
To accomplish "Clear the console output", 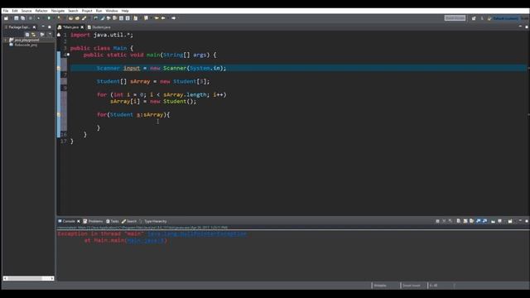I will pos(459,221).
